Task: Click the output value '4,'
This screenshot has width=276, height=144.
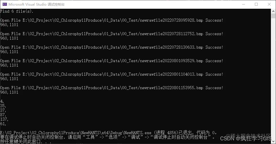Action: click(2, 101)
